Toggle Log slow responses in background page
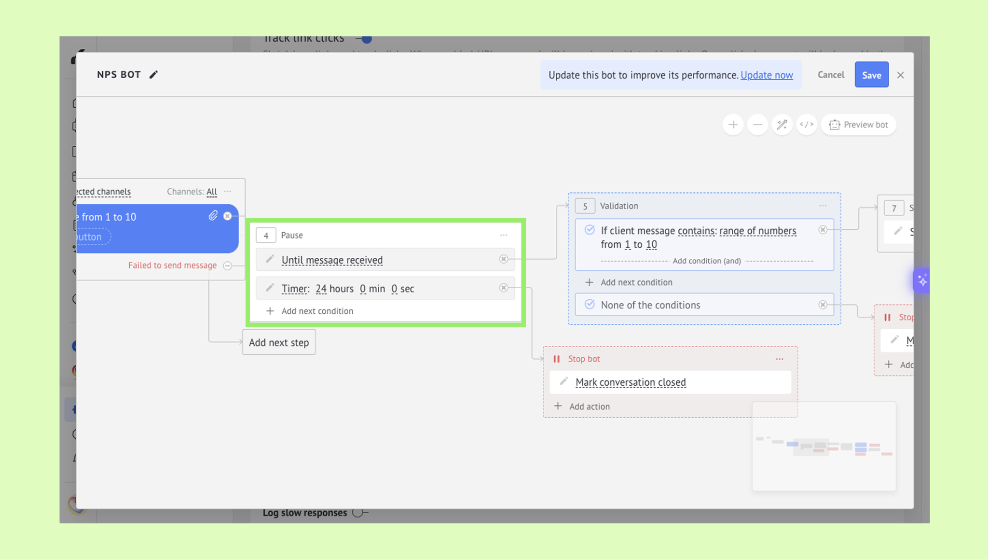Viewport: 988px width, 560px height. click(360, 513)
